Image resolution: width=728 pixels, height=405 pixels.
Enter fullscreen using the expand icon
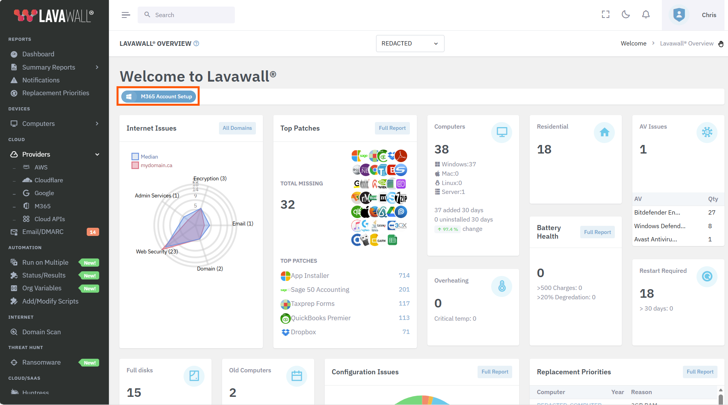click(605, 15)
